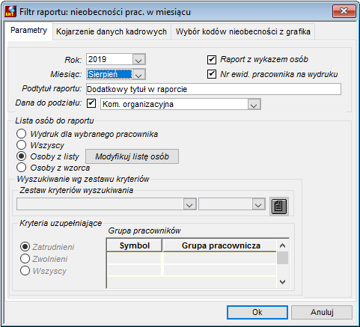Click the Symbol column header

point(135,245)
